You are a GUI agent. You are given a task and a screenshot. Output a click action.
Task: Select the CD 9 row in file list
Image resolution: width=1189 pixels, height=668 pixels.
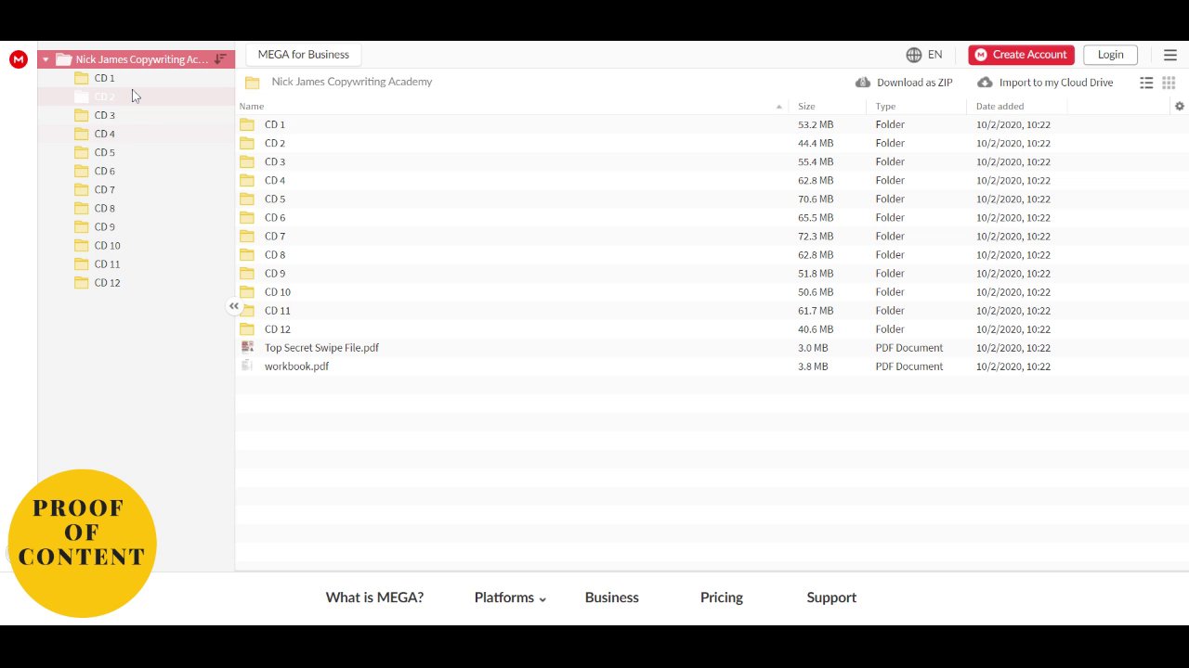tap(712, 273)
